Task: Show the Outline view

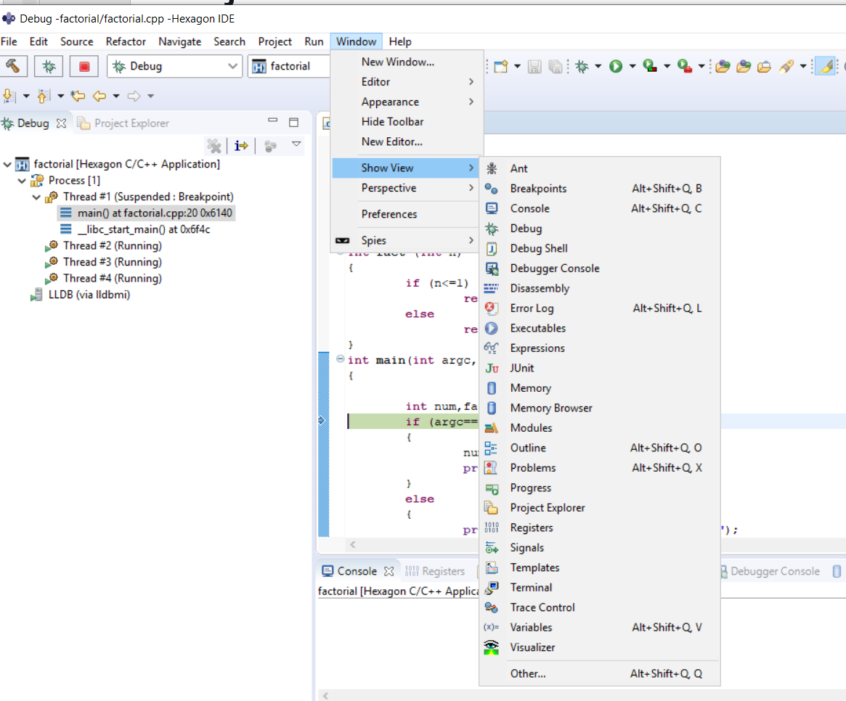Action: pyautogui.click(x=599, y=448)
